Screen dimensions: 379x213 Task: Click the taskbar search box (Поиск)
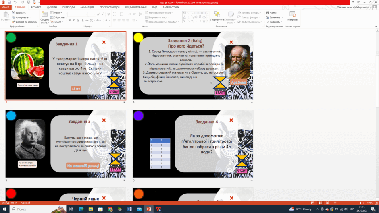pyautogui.click(x=38, y=209)
